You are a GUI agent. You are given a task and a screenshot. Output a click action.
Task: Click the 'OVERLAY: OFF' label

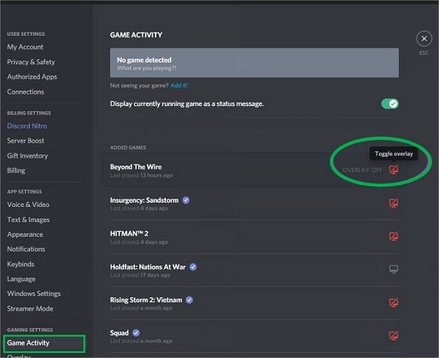tap(362, 170)
